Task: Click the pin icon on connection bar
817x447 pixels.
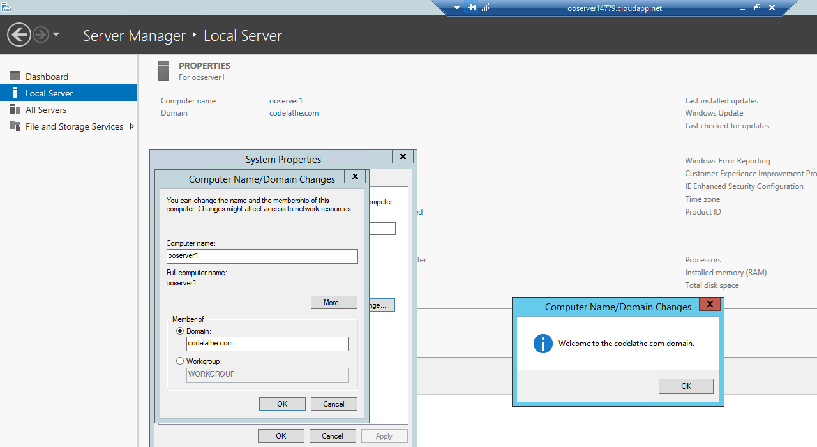Action: [472, 8]
